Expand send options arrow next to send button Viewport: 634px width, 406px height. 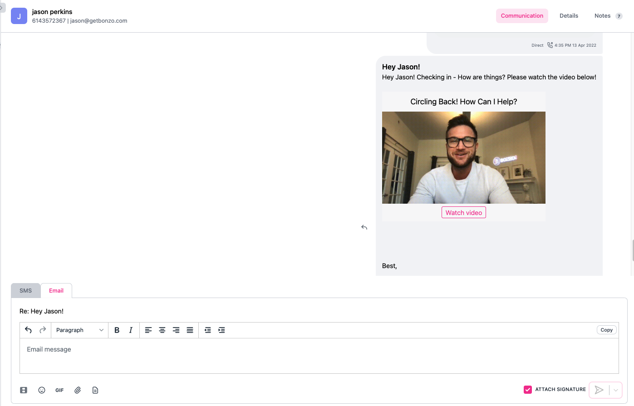pyautogui.click(x=615, y=390)
